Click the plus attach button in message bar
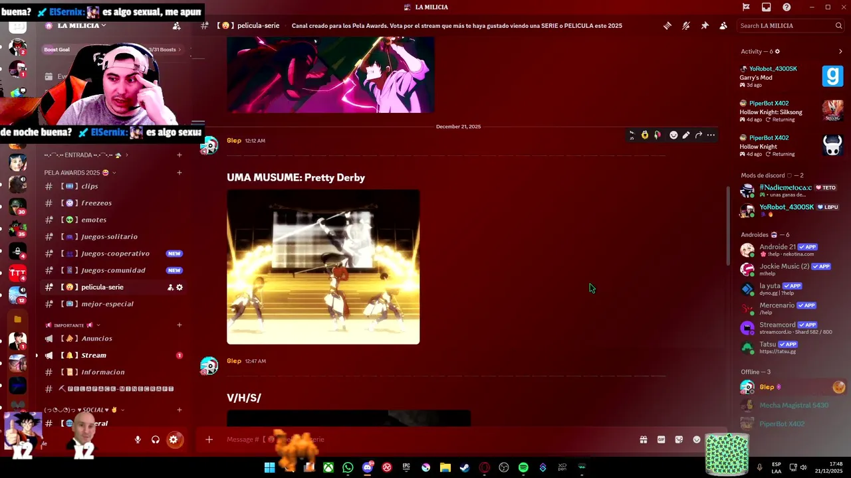851x478 pixels. 209,439
